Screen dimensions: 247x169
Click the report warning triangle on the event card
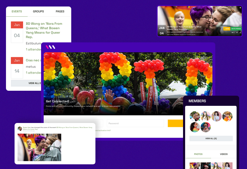[240, 32]
